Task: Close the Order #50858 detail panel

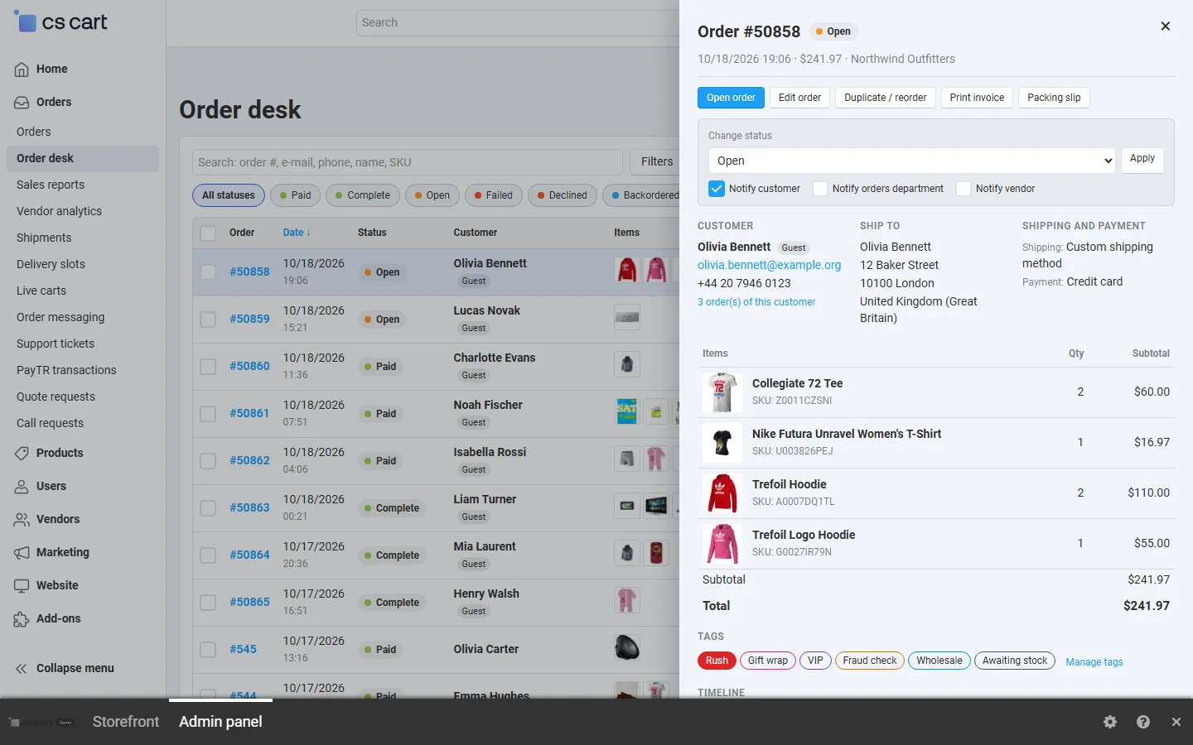Action: coord(1165,26)
